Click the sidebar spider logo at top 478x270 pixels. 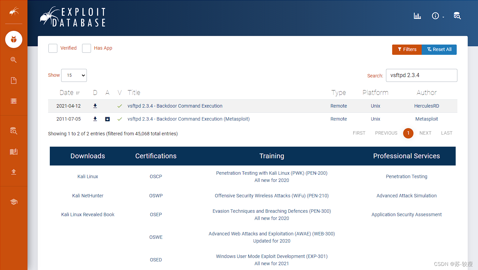pos(14,12)
